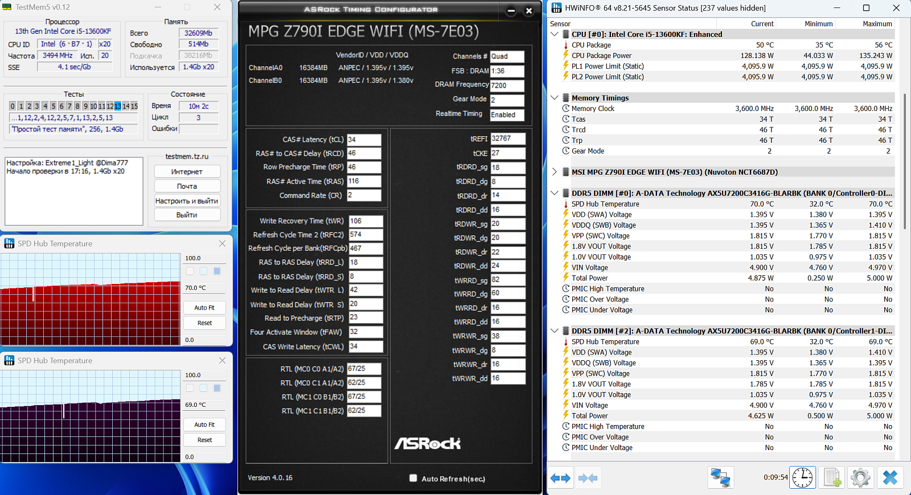Click the tREFI value field showing 32767
The height and width of the screenshot is (495, 911).
507,139
